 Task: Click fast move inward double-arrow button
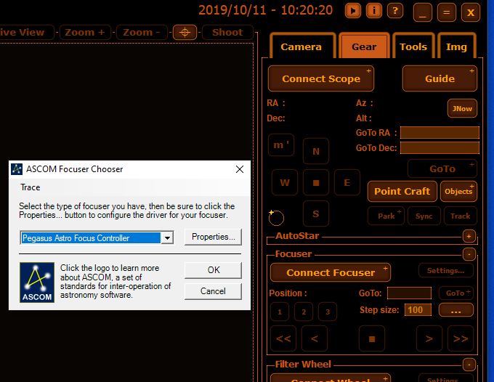tap(283, 338)
